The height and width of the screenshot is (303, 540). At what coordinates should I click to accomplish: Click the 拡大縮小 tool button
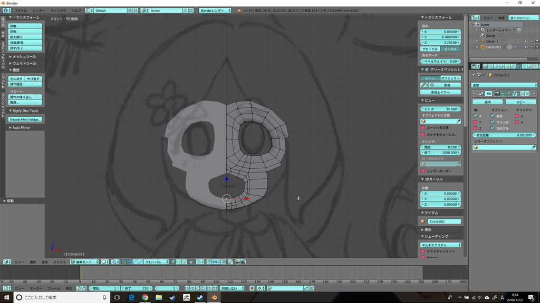(25, 37)
